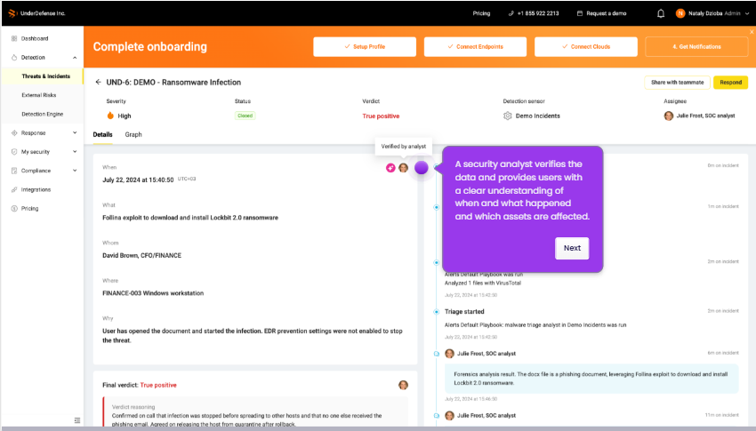
Task: Click the Triage started timeline marker
Action: pyautogui.click(x=437, y=312)
